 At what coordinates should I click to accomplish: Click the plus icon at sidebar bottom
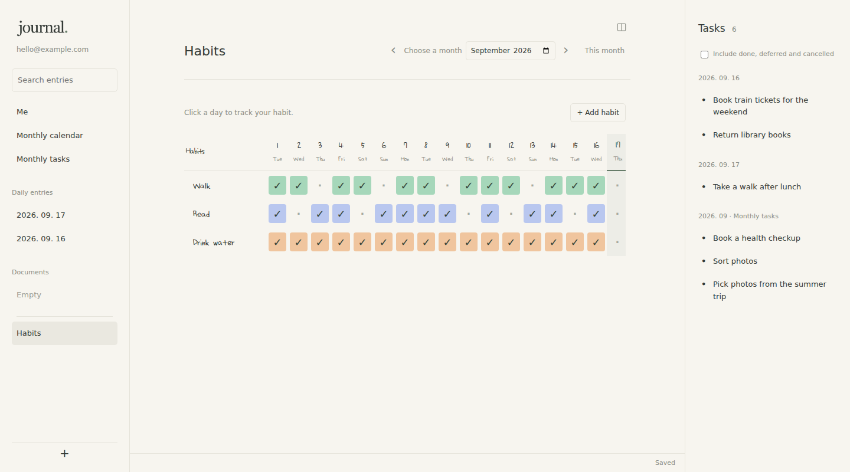pos(65,454)
